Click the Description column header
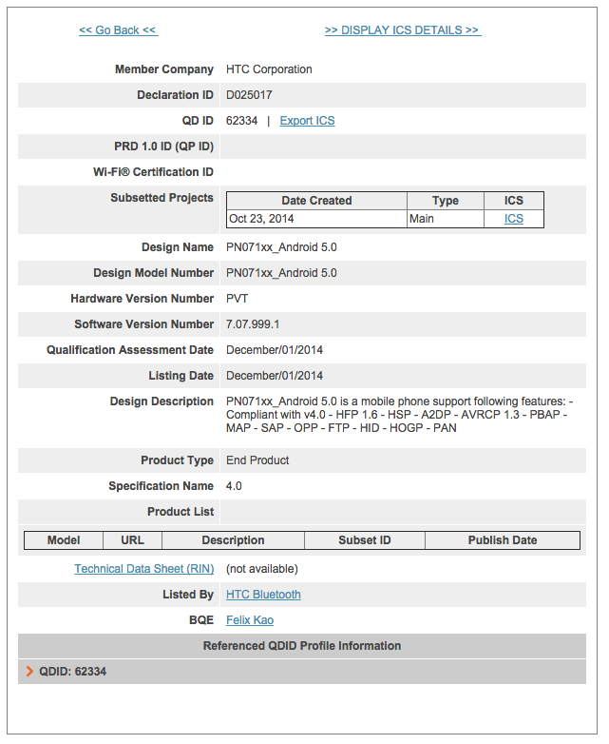 pyautogui.click(x=233, y=540)
